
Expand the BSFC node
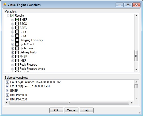(13, 28)
